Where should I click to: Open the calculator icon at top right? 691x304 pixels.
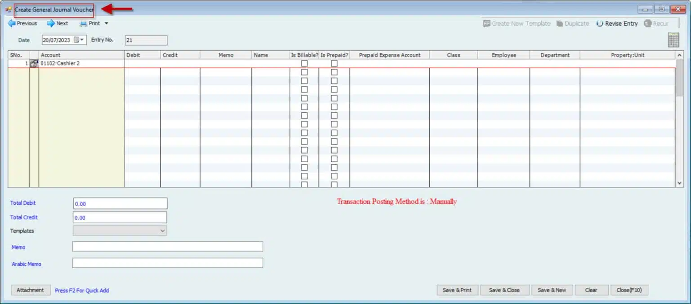[673, 40]
